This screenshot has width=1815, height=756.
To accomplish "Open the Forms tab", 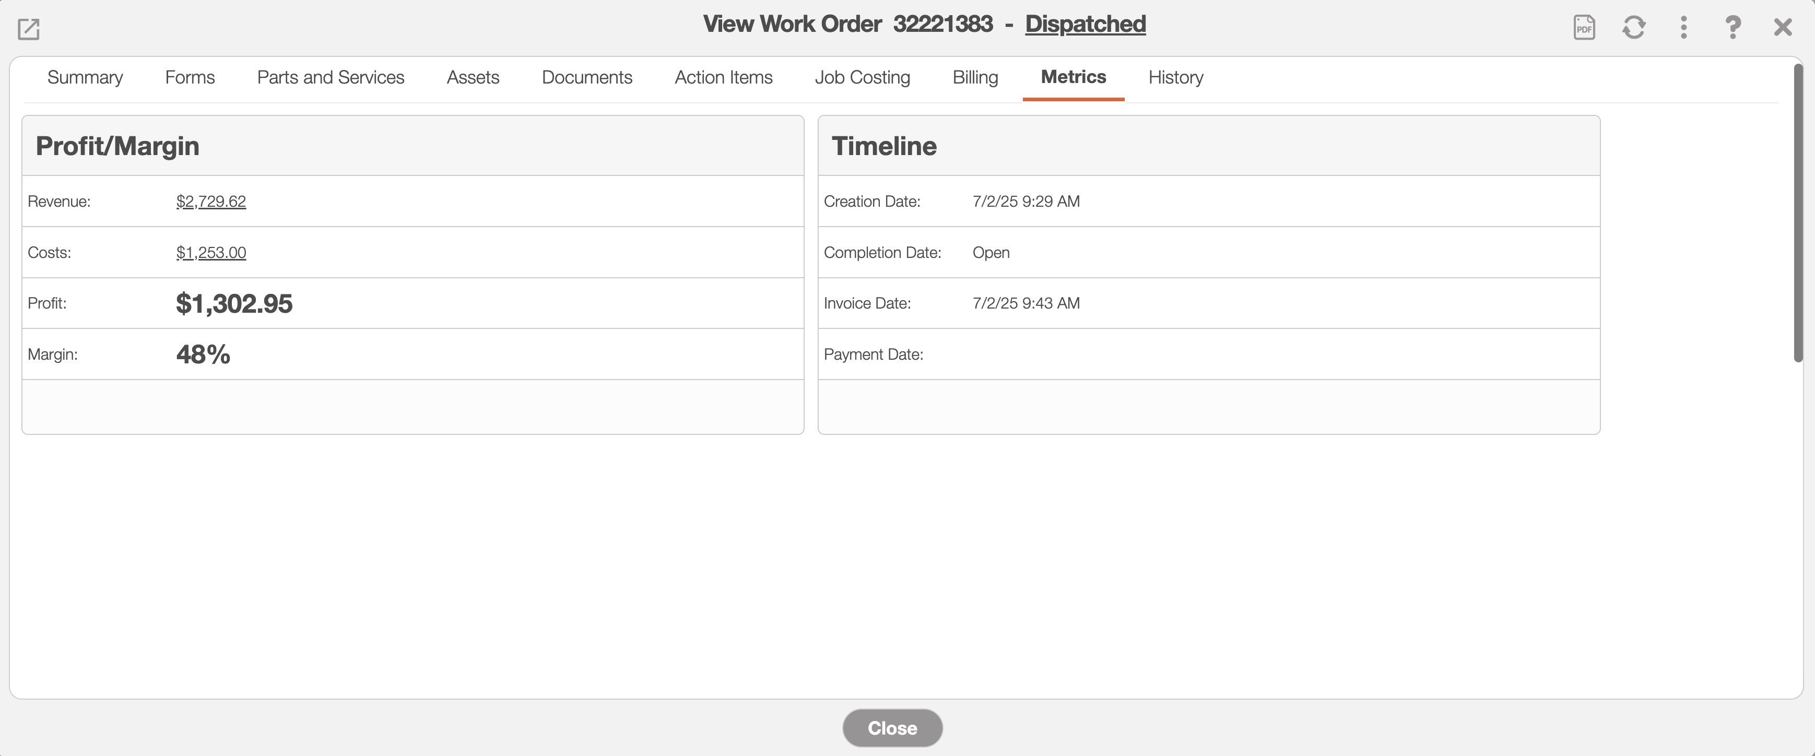I will tap(190, 77).
